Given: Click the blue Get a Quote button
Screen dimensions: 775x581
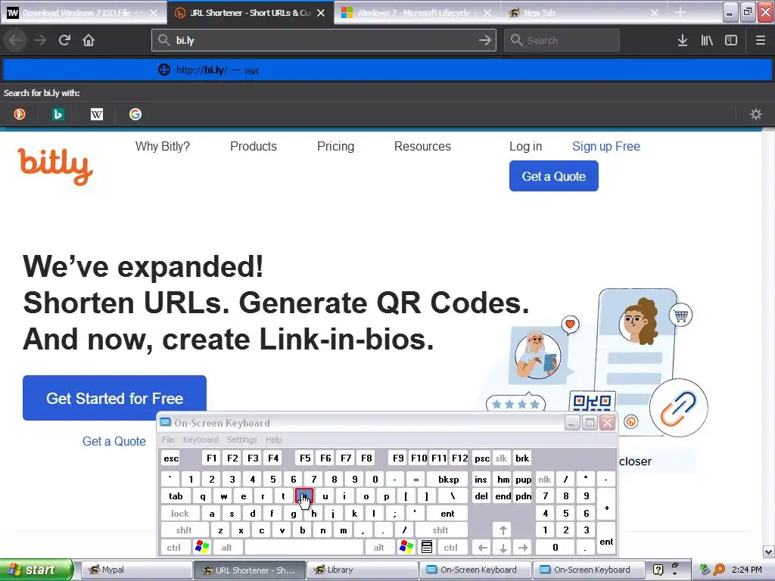Looking at the screenshot, I should pyautogui.click(x=553, y=176).
